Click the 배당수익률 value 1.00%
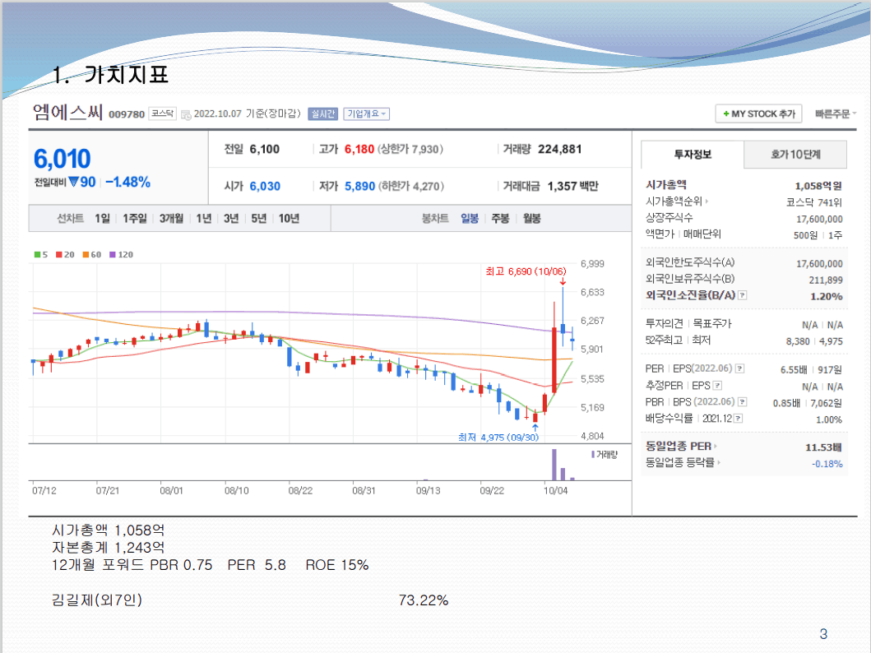This screenshot has width=871, height=653. pyautogui.click(x=829, y=419)
